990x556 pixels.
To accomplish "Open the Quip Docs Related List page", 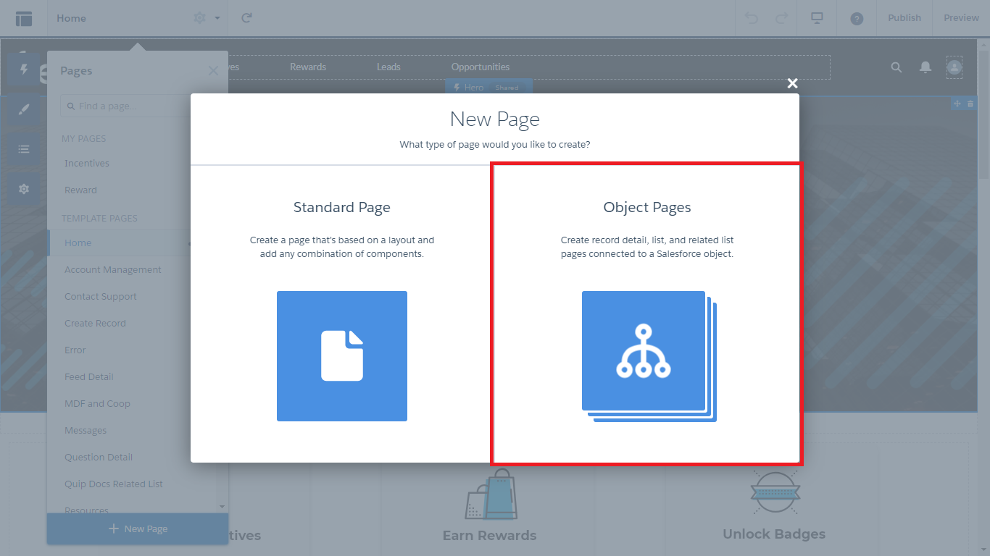I will point(114,484).
